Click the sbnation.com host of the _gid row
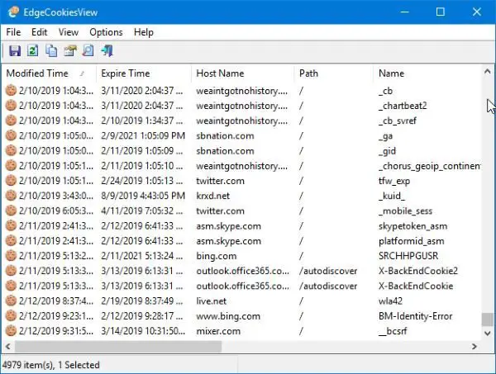Screen dimensions: 496x374 pos(225,151)
